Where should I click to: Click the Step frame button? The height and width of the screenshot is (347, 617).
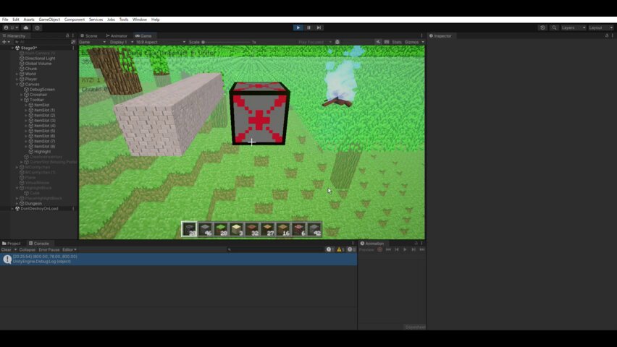click(319, 27)
